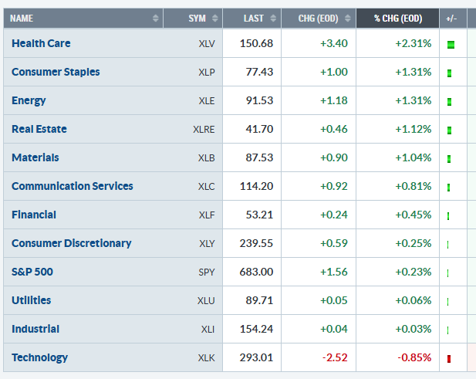This screenshot has height=379, width=476.
Task: Open Consumer Discretionary sector page
Action: tap(71, 243)
